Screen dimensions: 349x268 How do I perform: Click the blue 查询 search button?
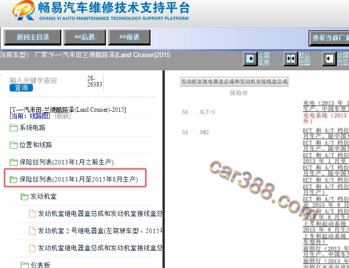point(21,88)
